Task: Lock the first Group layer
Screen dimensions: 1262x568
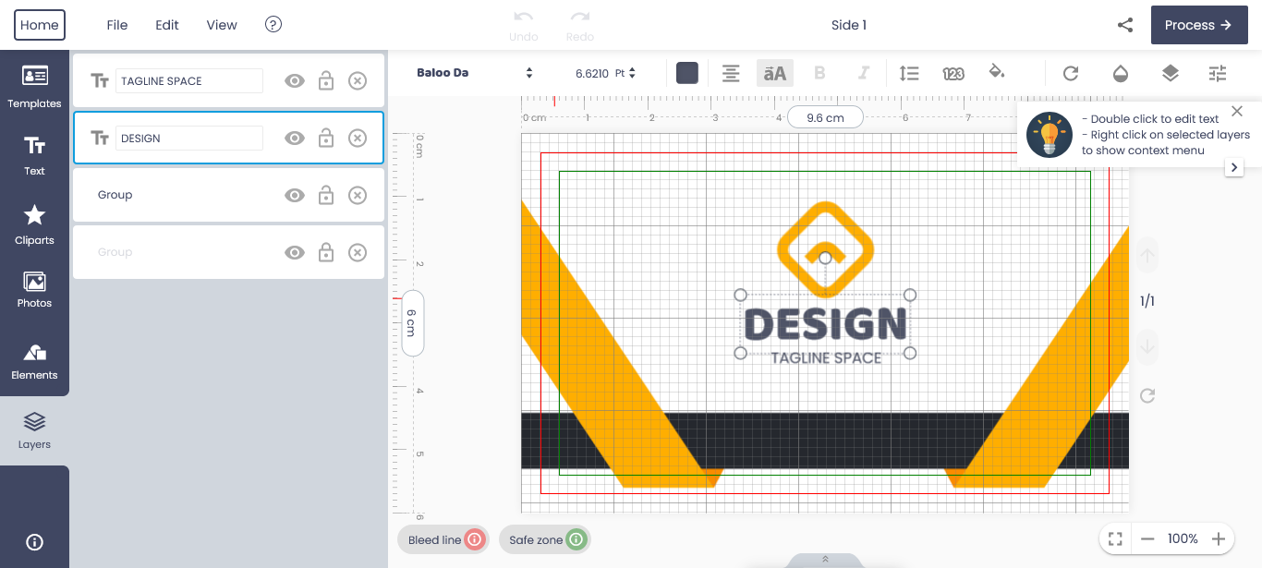Action: tap(326, 196)
